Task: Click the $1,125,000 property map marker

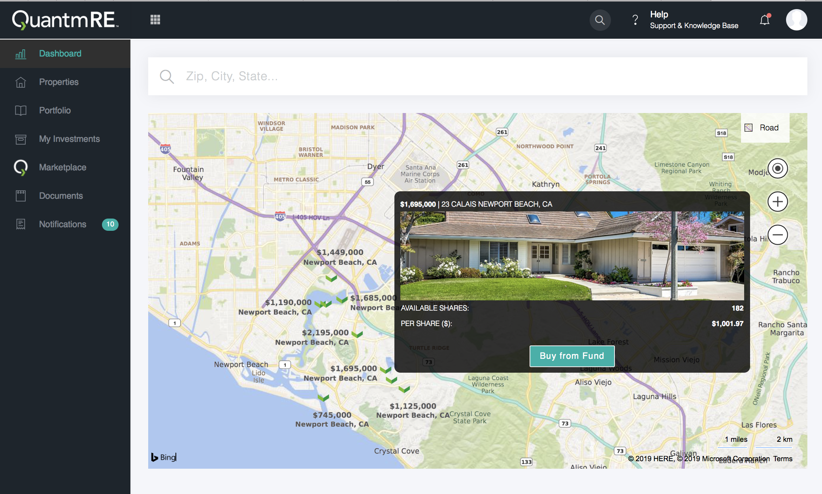Action: [404, 389]
